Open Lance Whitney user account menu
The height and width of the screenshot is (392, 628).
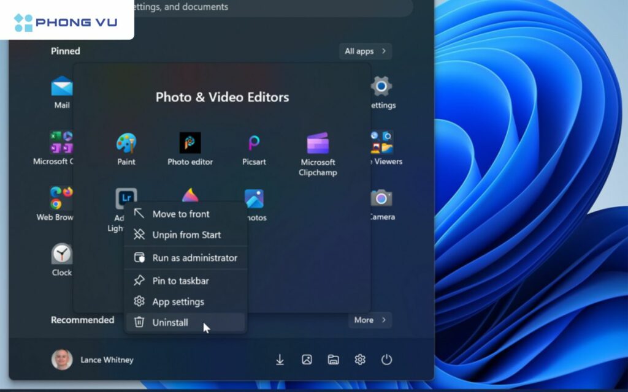pyautogui.click(x=92, y=360)
